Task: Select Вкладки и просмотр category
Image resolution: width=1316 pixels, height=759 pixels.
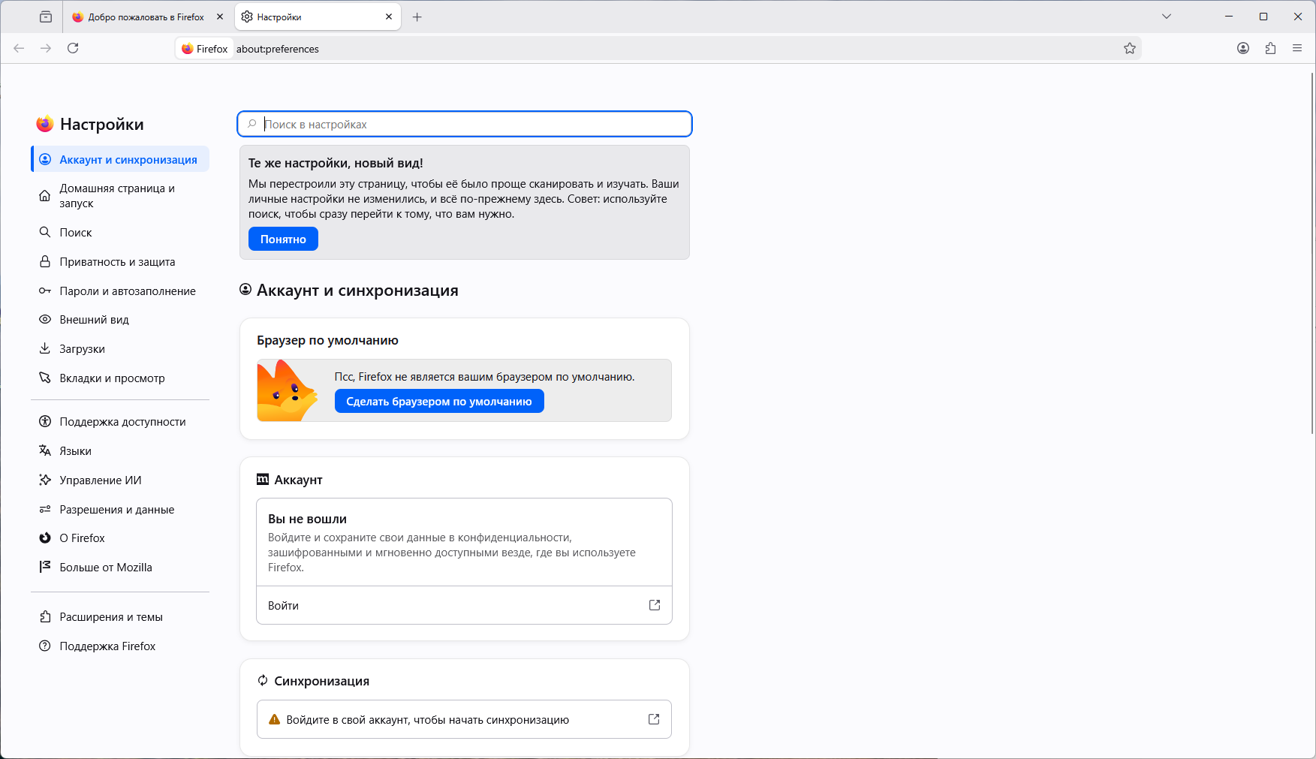Action: click(120, 378)
